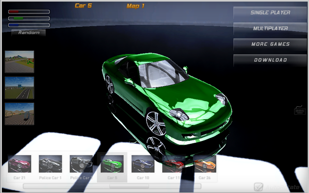The width and height of the screenshot is (309, 193).
Task: Open the MORE GAMES button
Action: tap(270, 44)
